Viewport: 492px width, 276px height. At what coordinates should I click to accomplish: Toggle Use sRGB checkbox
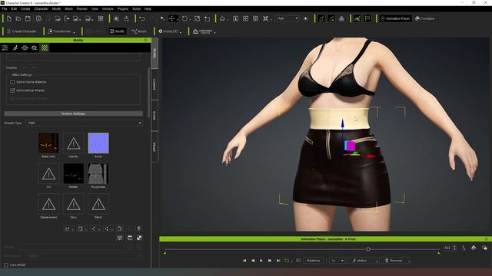[x=6, y=265]
